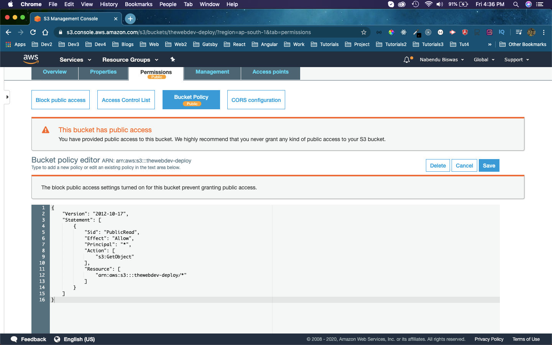Screen dimensions: 552x345
Task: Click the AWS logo home icon
Action: pos(31,59)
